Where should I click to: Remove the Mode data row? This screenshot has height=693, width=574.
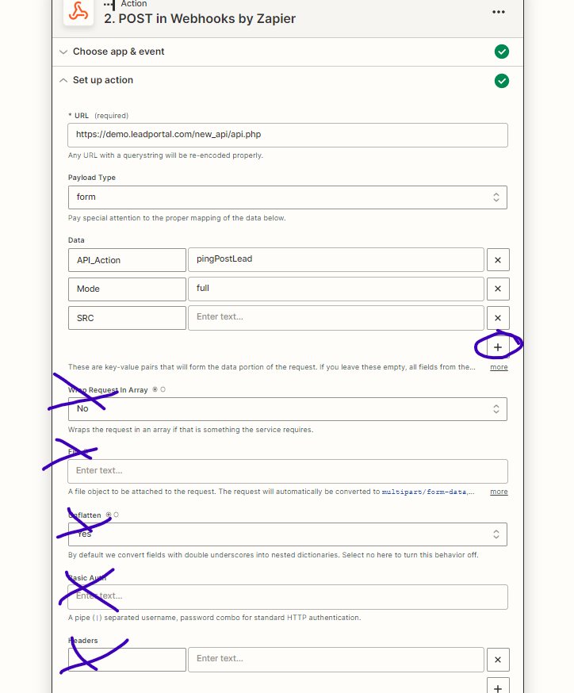click(x=498, y=289)
